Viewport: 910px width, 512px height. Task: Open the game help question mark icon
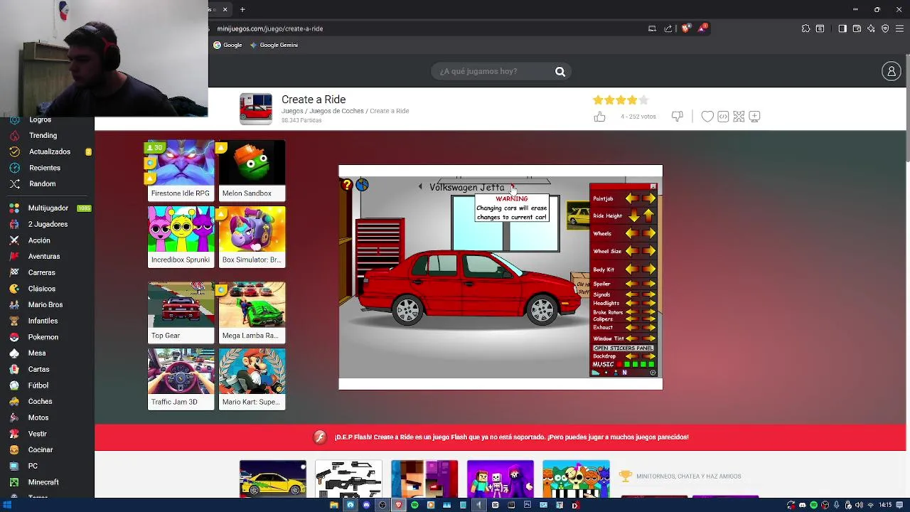click(x=347, y=185)
